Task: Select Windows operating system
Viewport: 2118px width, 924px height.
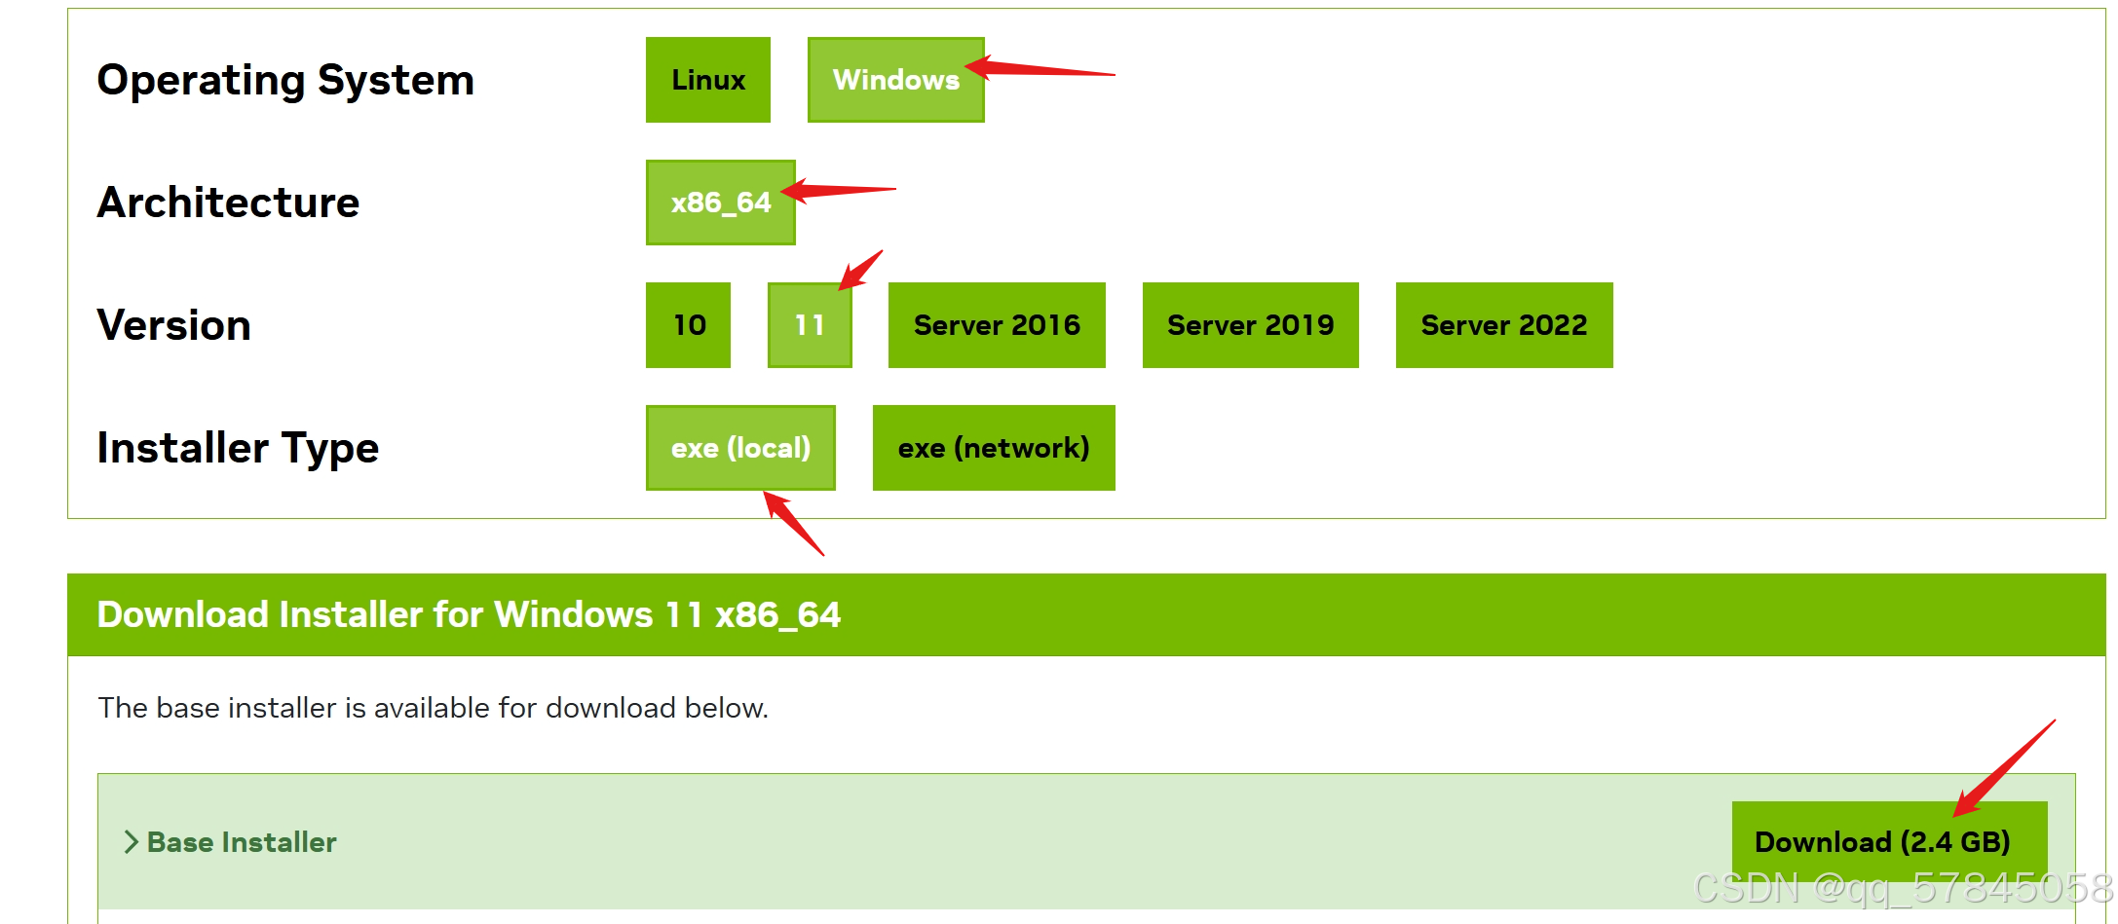Action: pos(895,80)
